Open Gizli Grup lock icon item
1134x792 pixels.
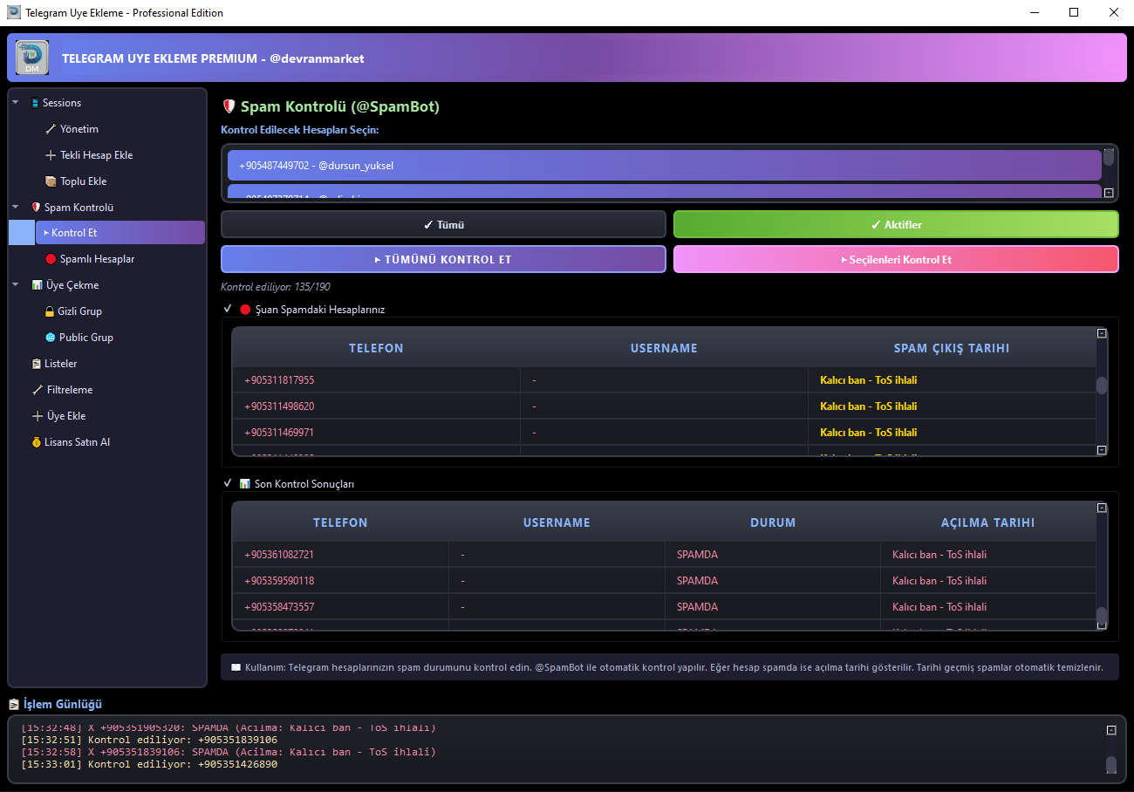[51, 311]
